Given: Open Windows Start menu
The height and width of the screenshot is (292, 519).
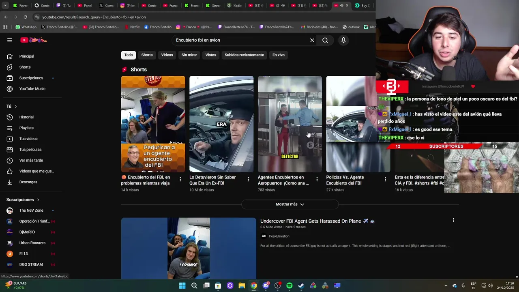Looking at the screenshot, I should 182,286.
